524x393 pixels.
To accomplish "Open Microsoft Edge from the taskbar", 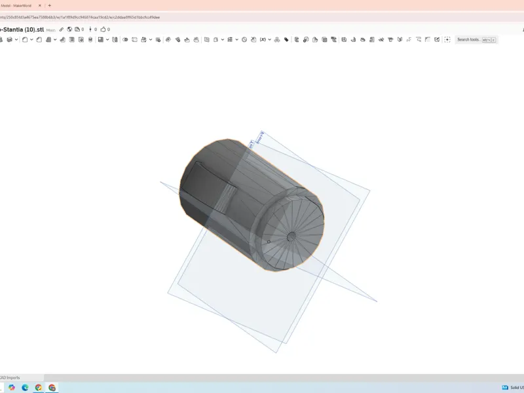I will click(x=25, y=387).
